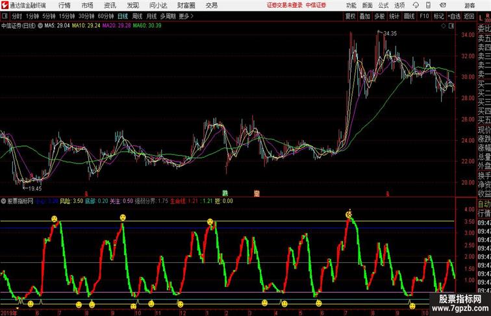This screenshot has width=491, height=316.
Task: Click the customer service headset icon
Action: click(416, 5)
